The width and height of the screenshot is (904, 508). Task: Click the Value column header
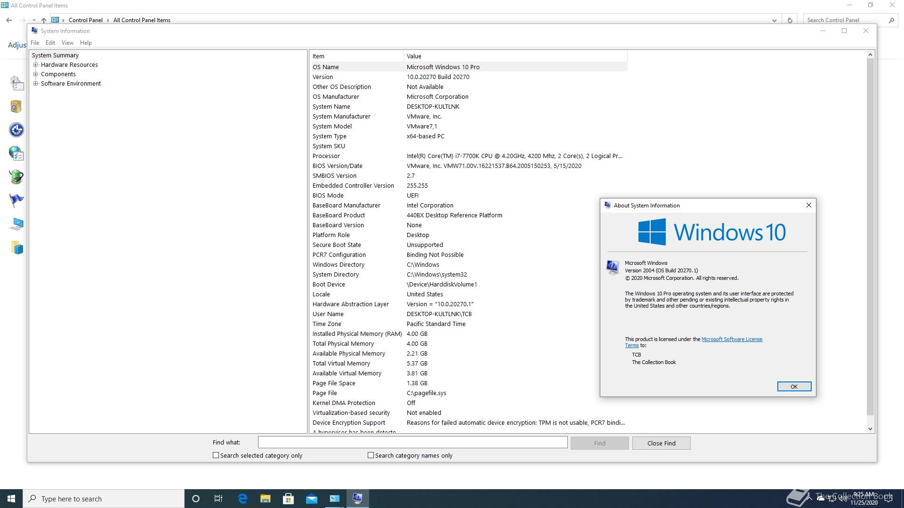516,56
